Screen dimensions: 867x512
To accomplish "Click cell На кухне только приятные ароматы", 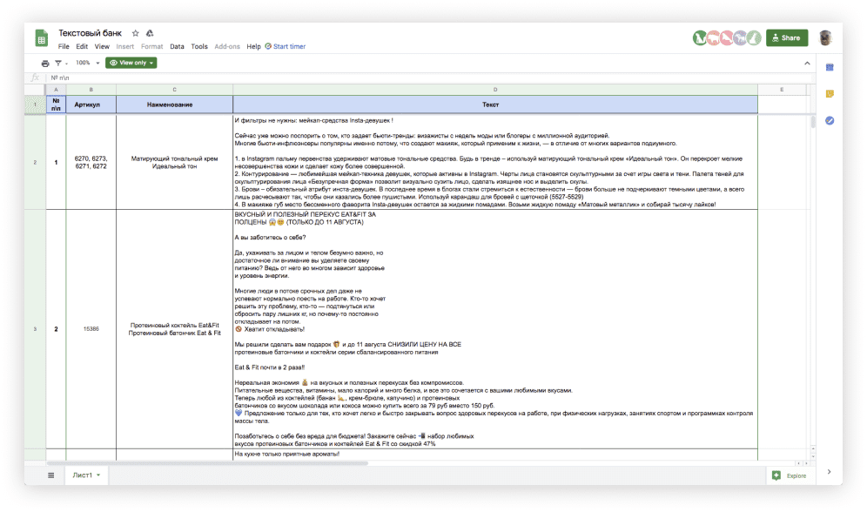I will point(495,455).
